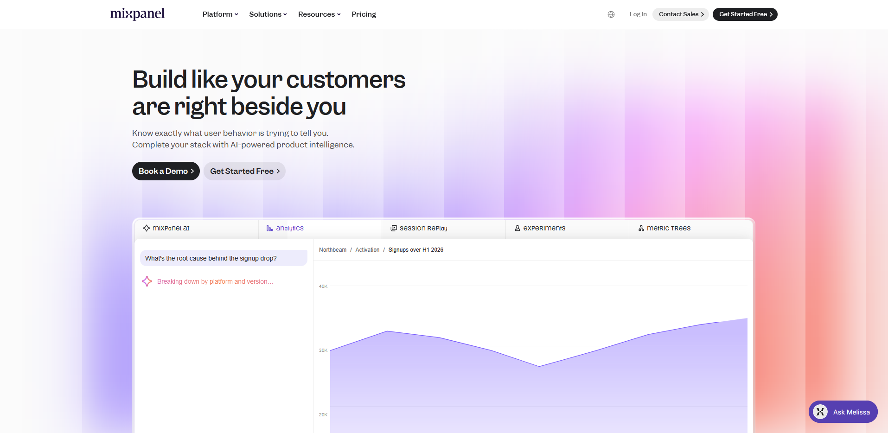Click the 20K axis label

[x=323, y=415]
